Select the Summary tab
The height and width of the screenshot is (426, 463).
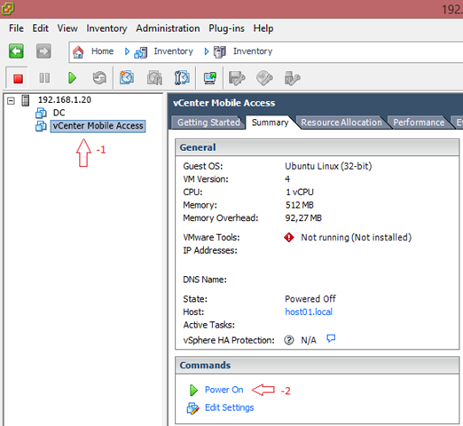270,122
